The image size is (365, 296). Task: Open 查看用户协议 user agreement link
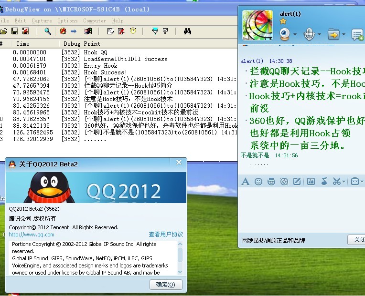point(166,235)
